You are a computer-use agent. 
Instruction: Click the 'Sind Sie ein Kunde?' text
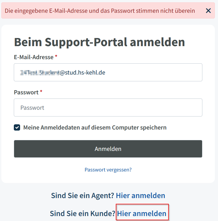click(82, 213)
